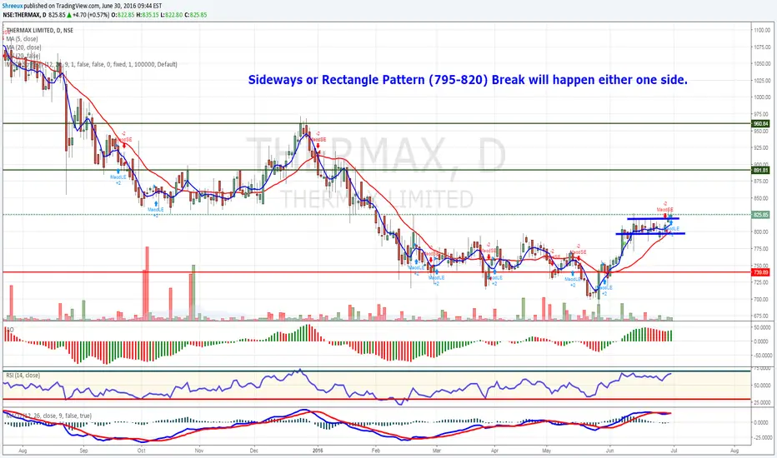This screenshot has width=777, height=458.
Task: Click the 875.00 price axis value
Action: click(762, 182)
